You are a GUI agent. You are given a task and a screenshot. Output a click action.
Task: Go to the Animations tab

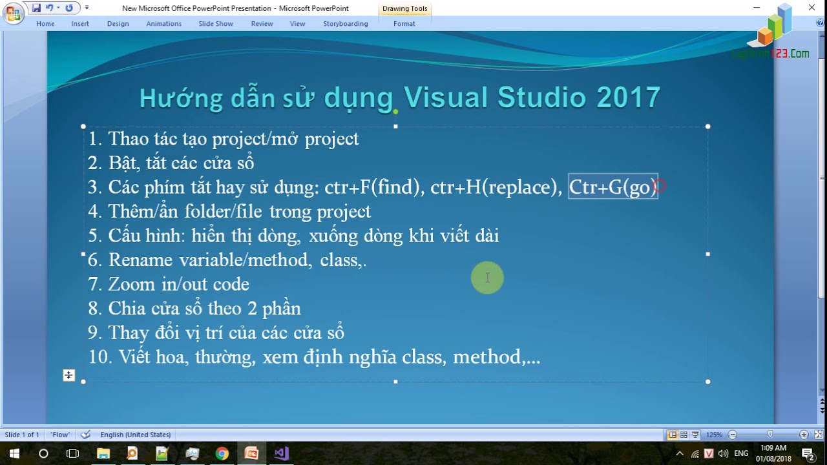(x=164, y=24)
